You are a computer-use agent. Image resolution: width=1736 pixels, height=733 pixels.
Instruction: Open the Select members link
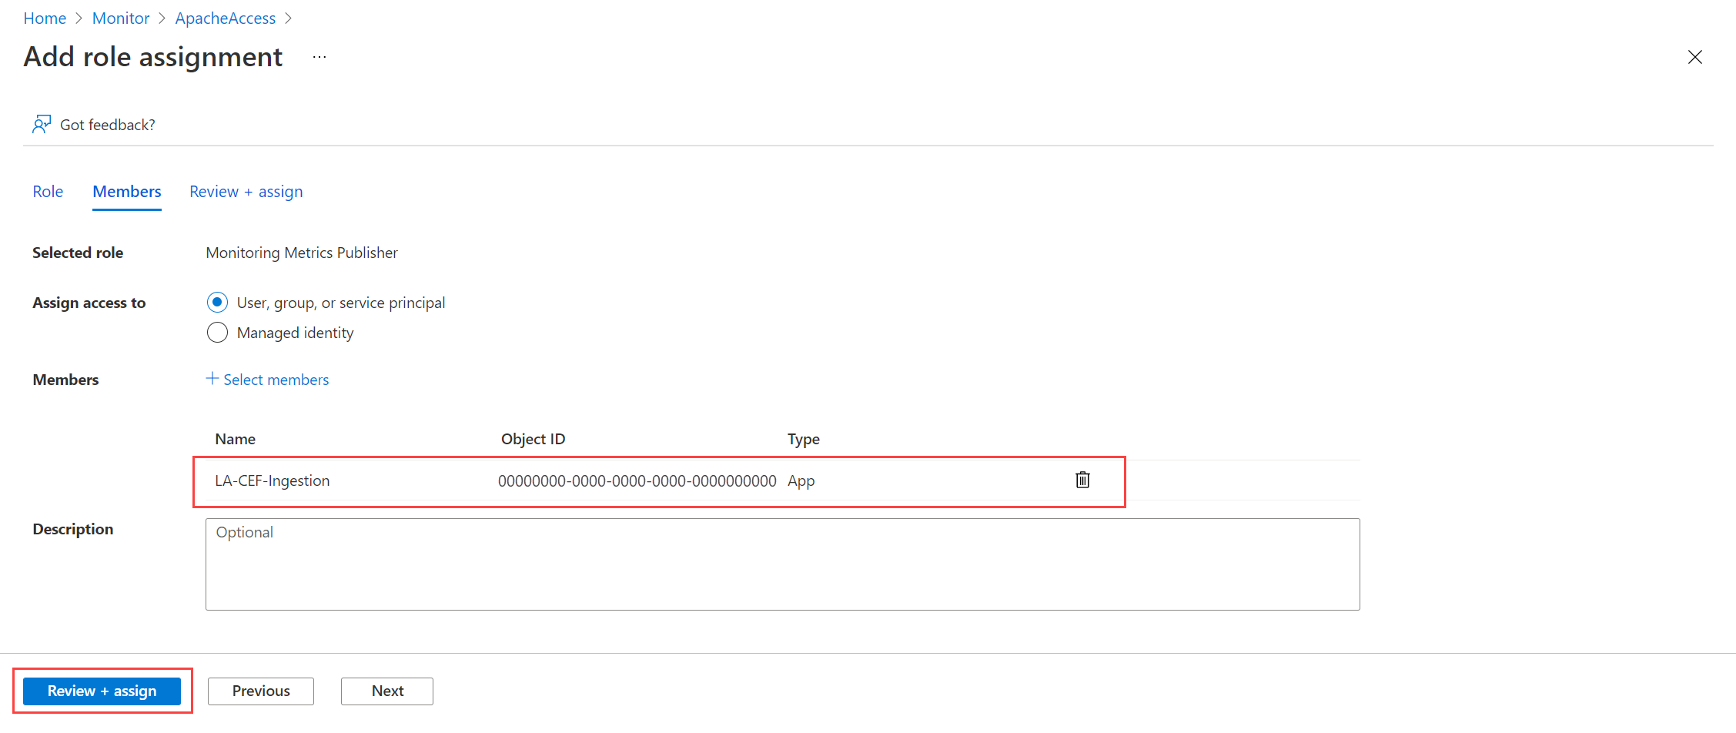click(276, 379)
